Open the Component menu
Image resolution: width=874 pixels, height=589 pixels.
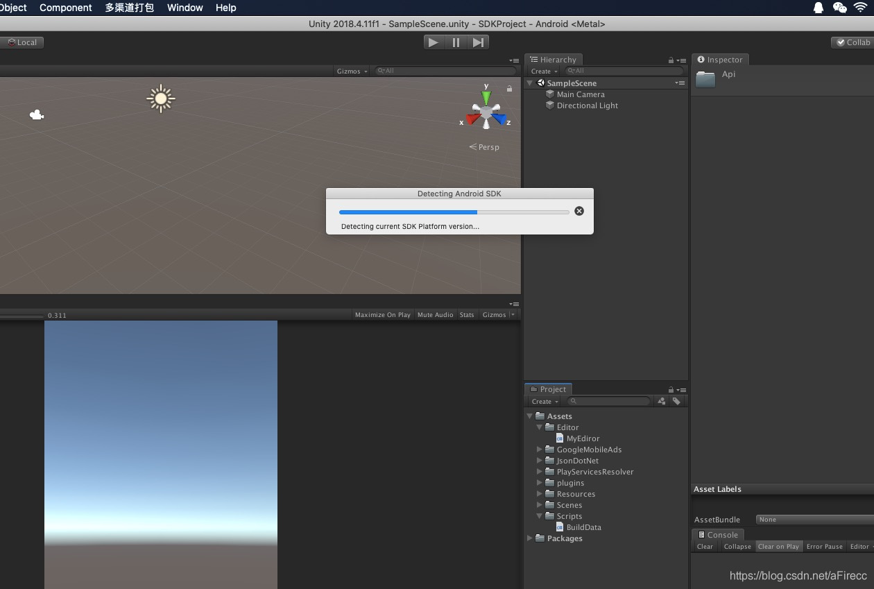65,8
